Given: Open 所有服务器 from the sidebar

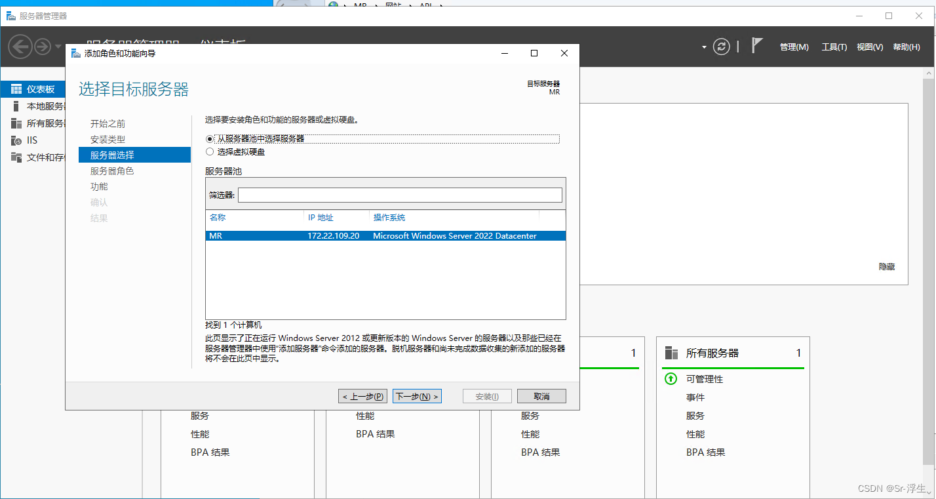Looking at the screenshot, I should pos(39,123).
